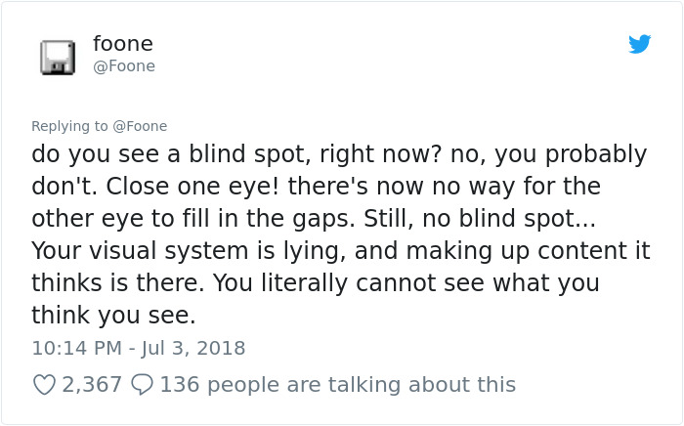This screenshot has height=426, width=684.
Task: Click the number 136 in conversation count
Action: (179, 385)
